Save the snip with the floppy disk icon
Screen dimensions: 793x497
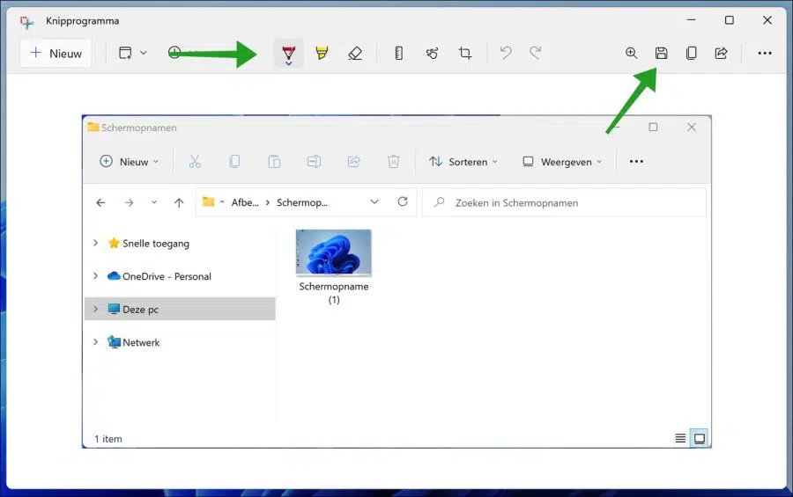coord(661,53)
